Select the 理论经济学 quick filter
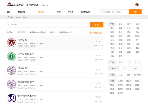 [x=22, y=32]
